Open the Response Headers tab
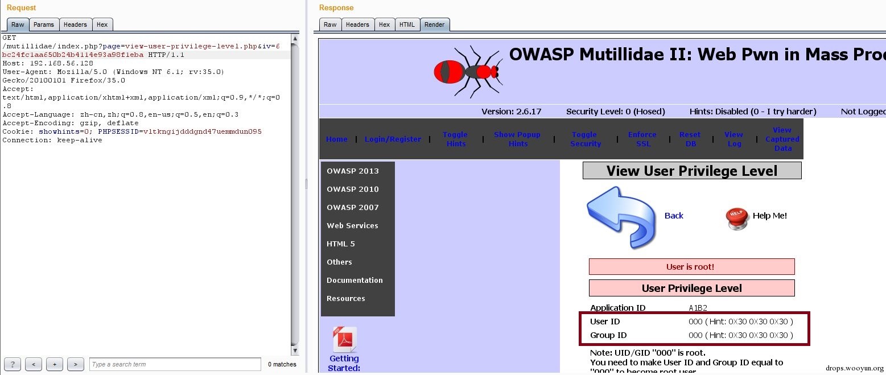Screen dimensions: 886x375 coord(357,24)
